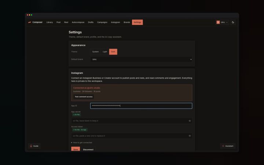
Task: Click into the App secret field
Action: click(132, 121)
